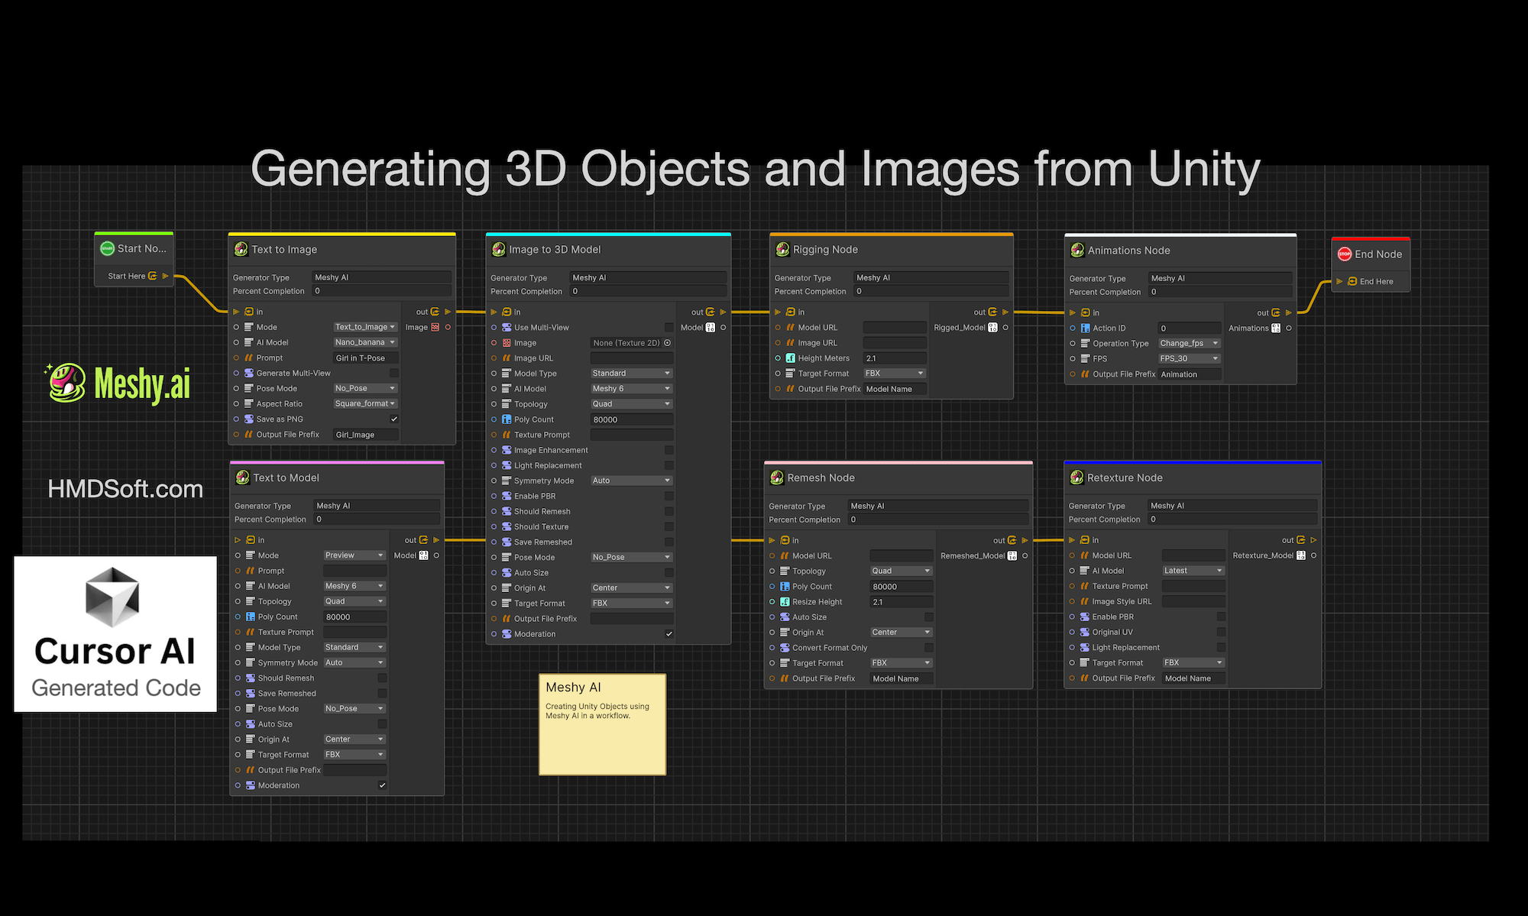Uncheck Save as PNG checkbox
The width and height of the screenshot is (1528, 916).
394,419
